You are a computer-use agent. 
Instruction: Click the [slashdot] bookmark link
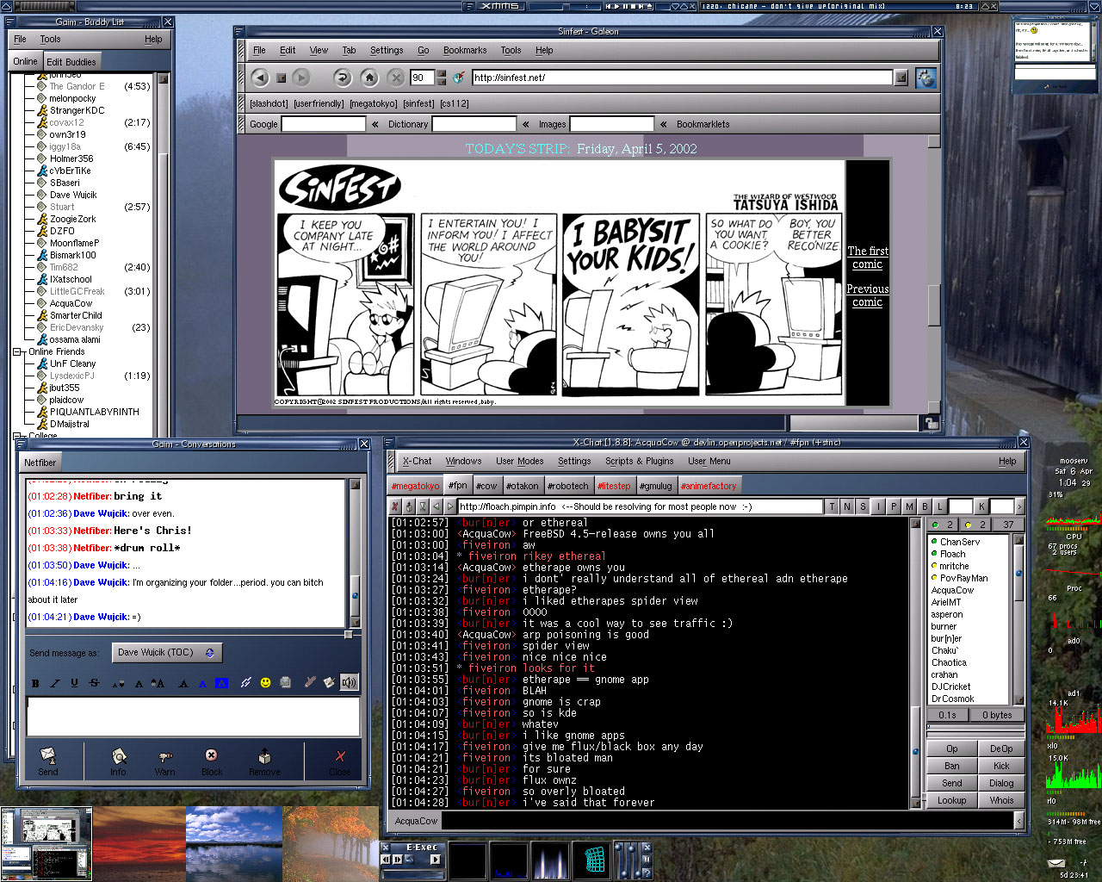click(x=269, y=103)
